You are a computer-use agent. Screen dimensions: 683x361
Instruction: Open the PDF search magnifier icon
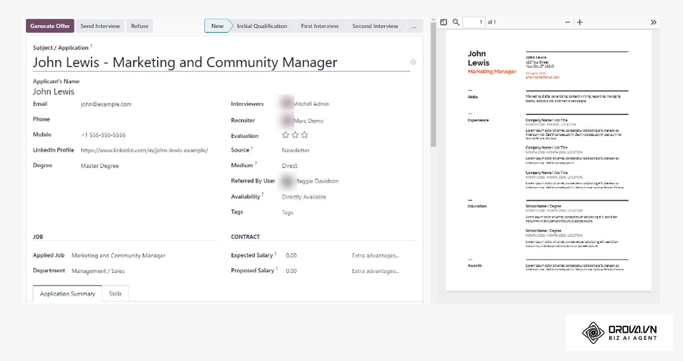(x=456, y=22)
